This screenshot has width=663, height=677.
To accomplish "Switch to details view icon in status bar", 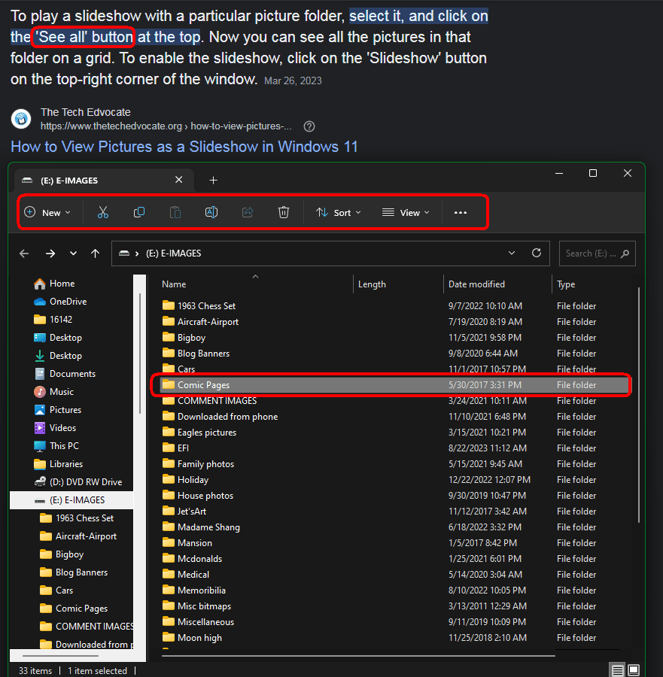I will tap(618, 670).
